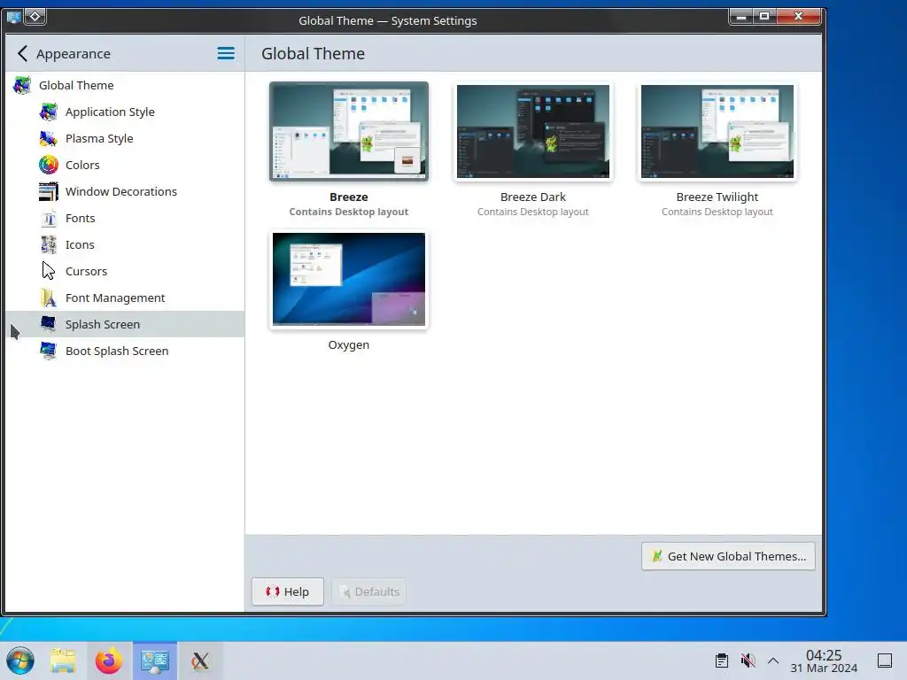Image resolution: width=907 pixels, height=680 pixels.
Task: Click the Cursors arrow icon
Action: pos(49,271)
